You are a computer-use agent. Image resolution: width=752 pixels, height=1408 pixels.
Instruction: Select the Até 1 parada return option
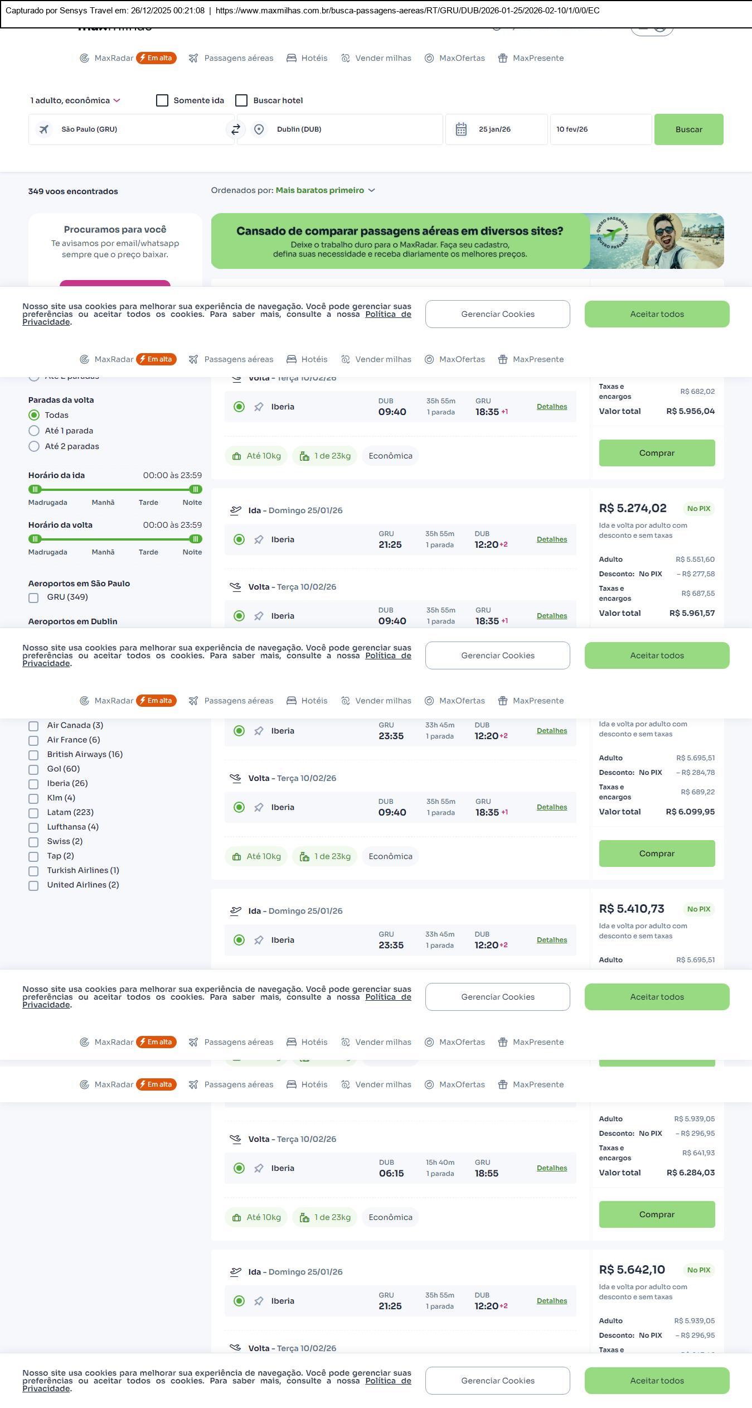pos(34,431)
